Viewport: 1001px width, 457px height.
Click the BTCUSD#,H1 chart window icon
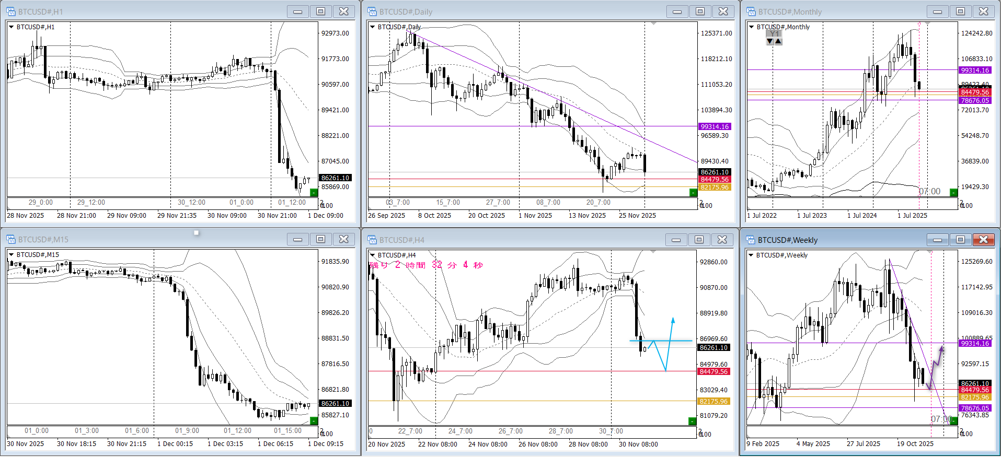(11, 11)
